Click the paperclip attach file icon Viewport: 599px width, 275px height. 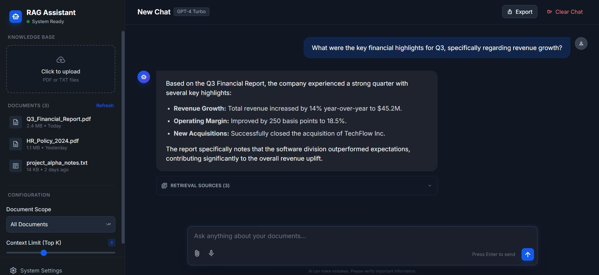197,253
